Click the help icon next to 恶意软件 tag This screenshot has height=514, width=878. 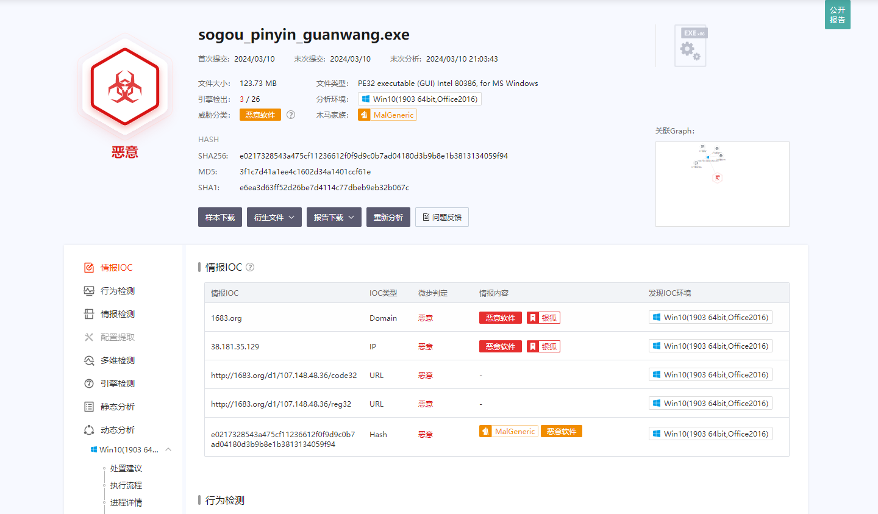click(x=291, y=115)
